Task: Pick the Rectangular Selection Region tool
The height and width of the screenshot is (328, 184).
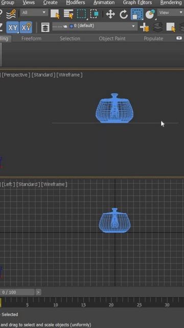Action: 82,14
